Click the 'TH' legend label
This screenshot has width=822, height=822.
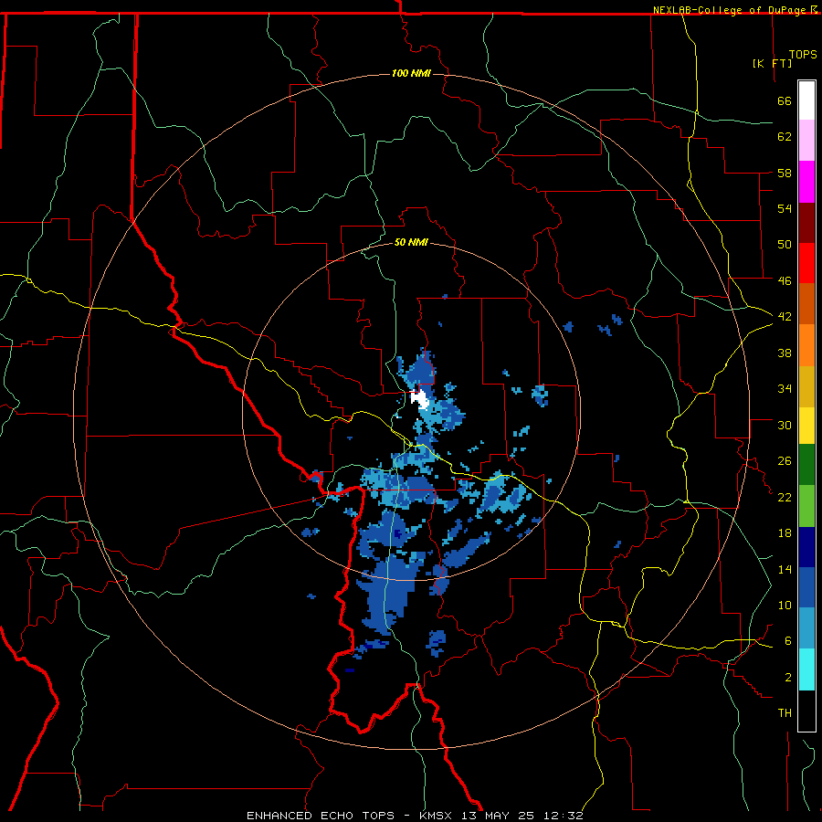point(785,713)
